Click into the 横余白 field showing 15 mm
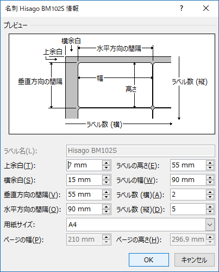The height and width of the screenshot is (272, 219). pyautogui.click(x=84, y=180)
